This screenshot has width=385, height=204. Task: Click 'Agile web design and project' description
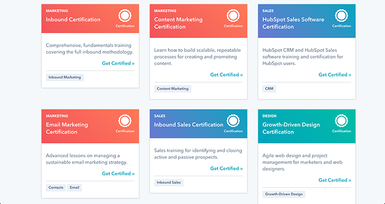(x=303, y=162)
